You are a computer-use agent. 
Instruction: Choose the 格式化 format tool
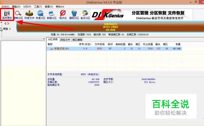click(63, 15)
